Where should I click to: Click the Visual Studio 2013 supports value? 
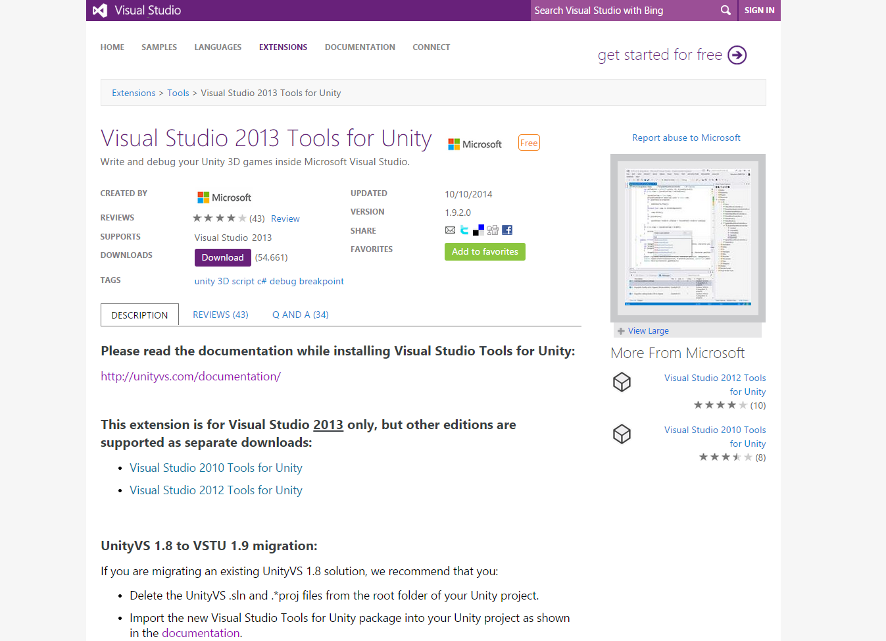(233, 238)
